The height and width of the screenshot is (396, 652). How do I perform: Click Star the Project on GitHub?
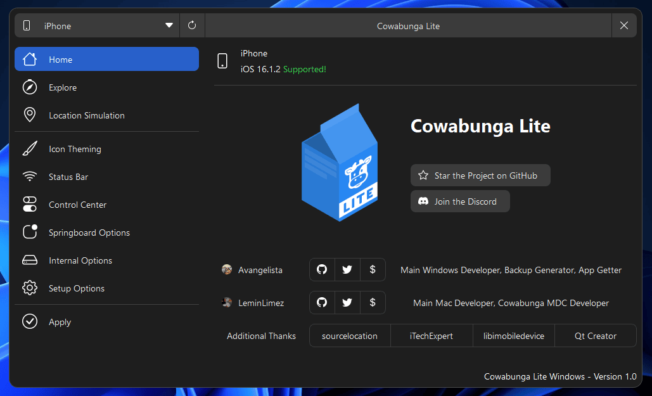[480, 175]
